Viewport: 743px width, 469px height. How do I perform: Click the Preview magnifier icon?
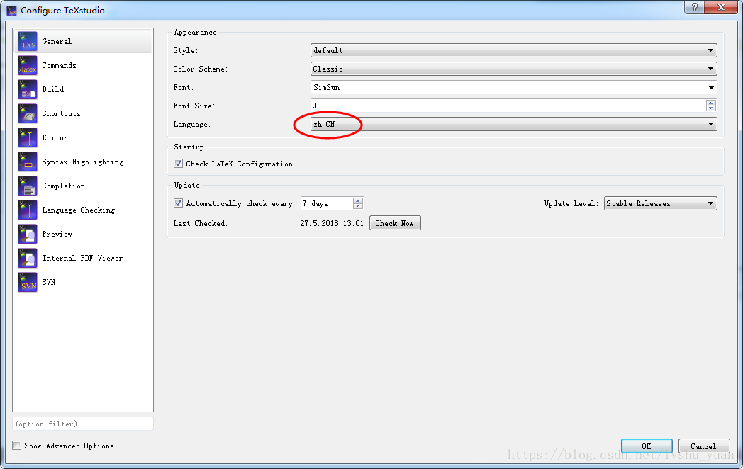(28, 234)
